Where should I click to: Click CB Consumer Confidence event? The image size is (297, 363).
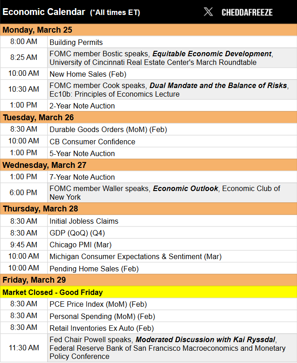point(92,142)
